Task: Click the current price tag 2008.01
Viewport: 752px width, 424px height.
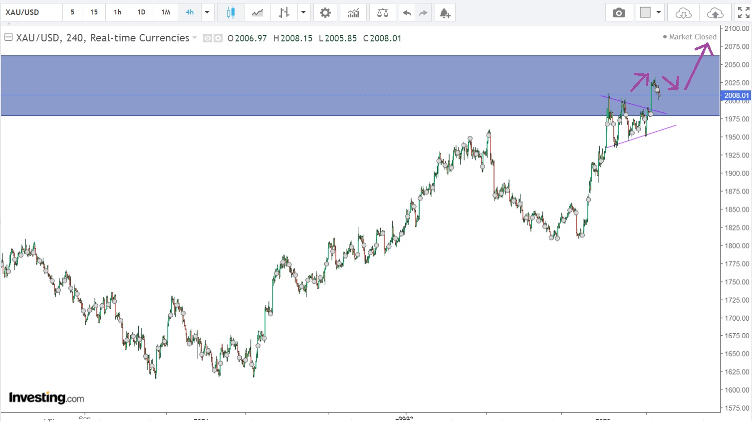Action: point(736,95)
